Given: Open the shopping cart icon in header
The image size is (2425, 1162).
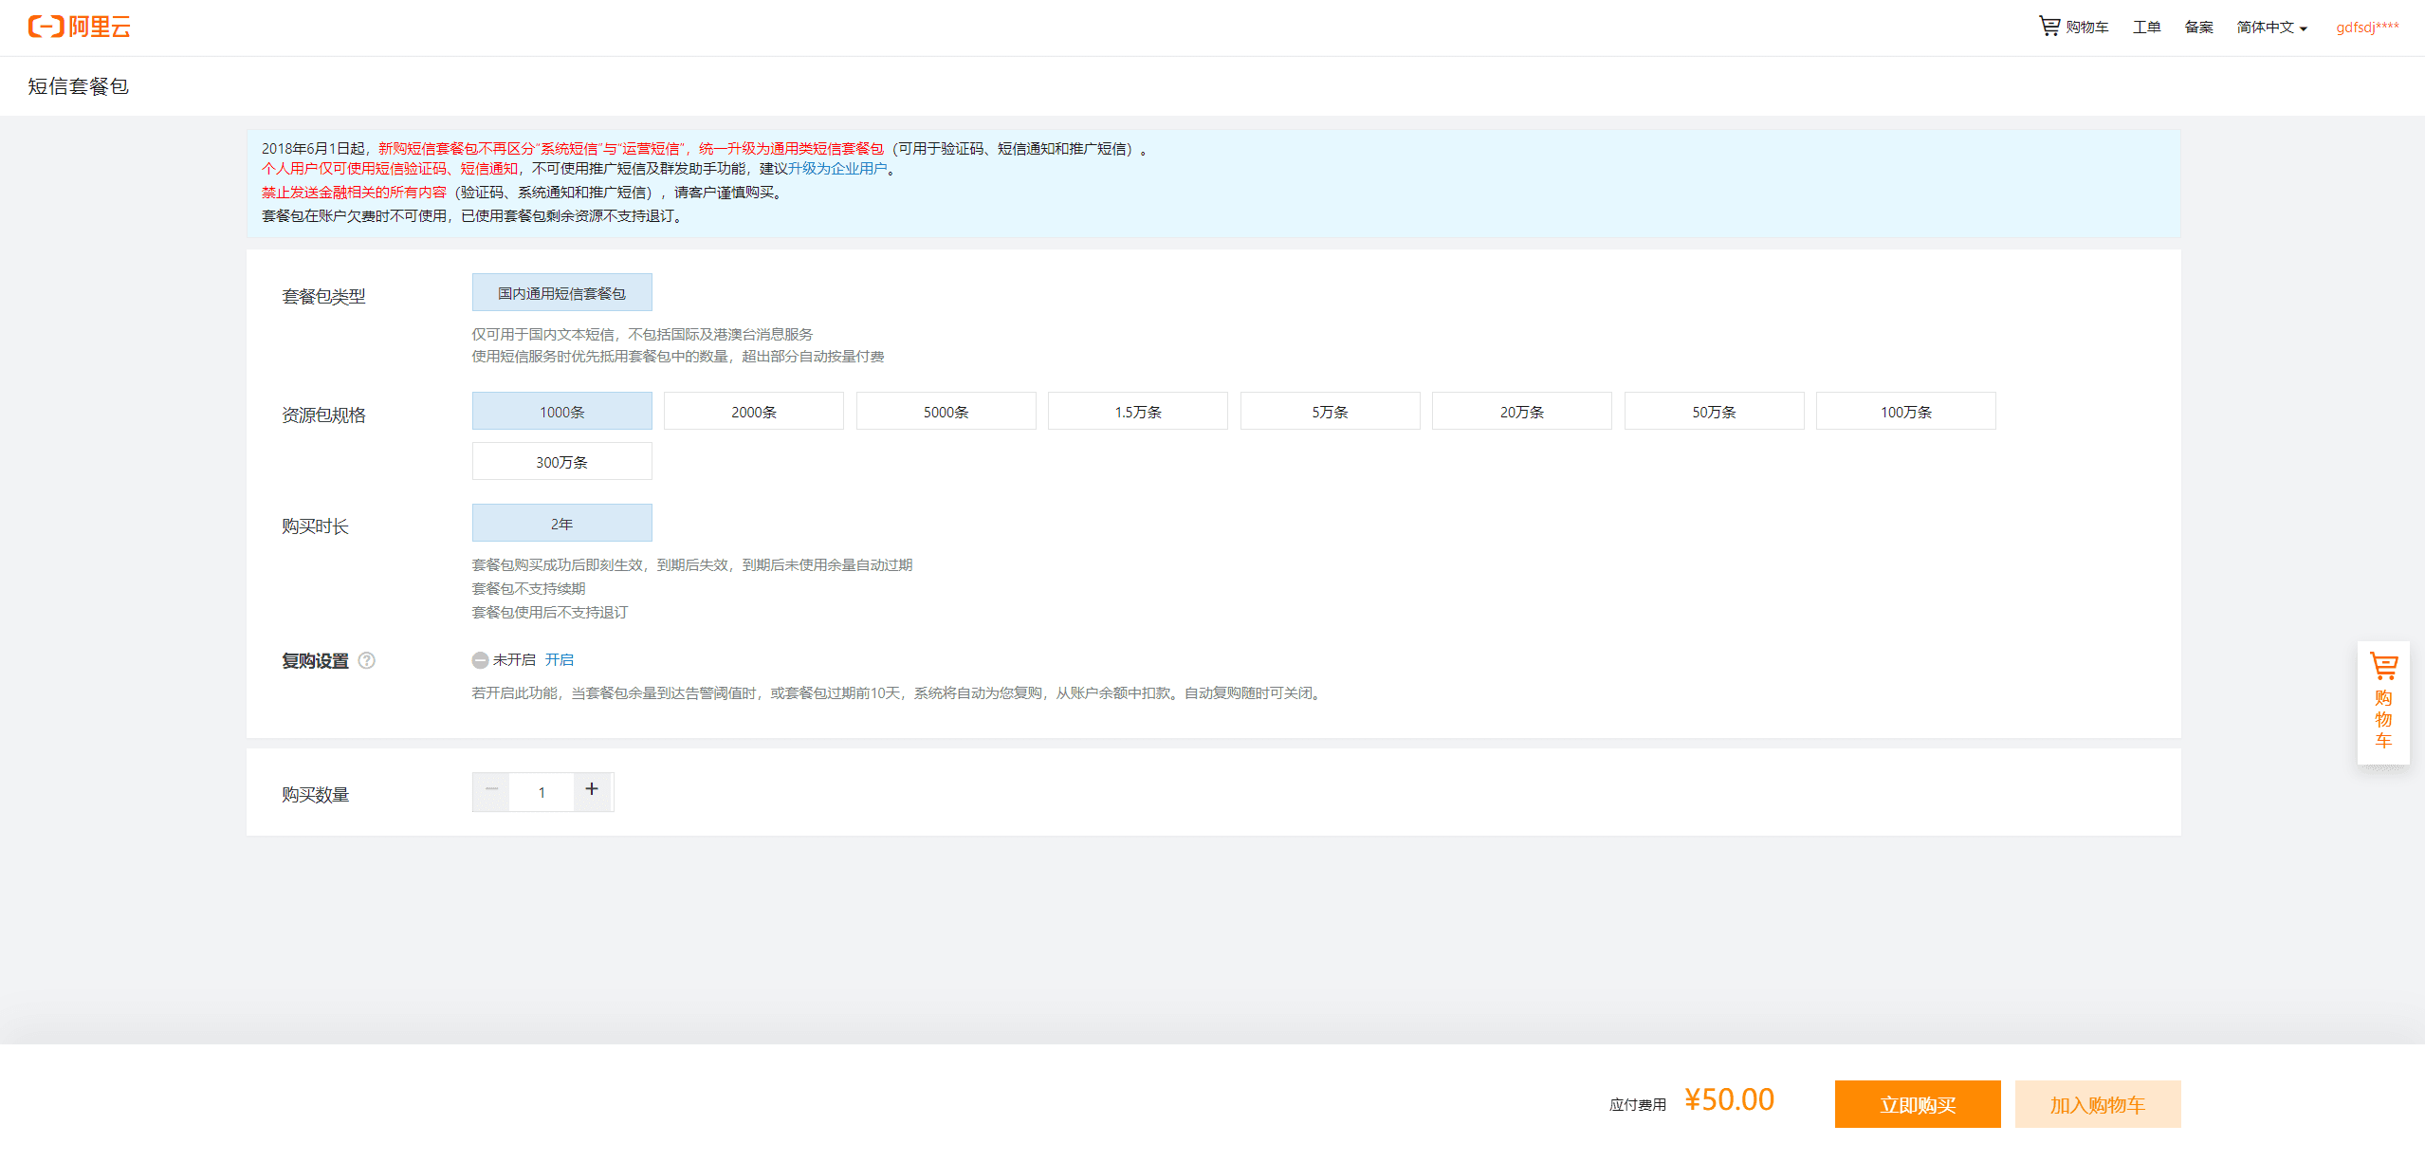Looking at the screenshot, I should click(x=2048, y=26).
